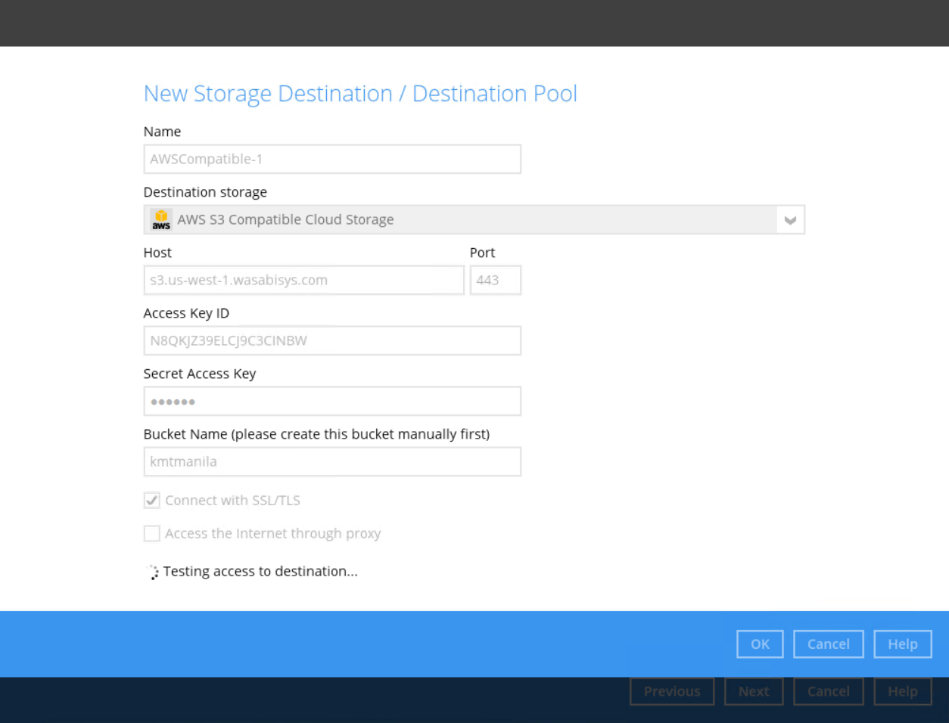Click the AWS logo icon in Destination storage

[161, 220]
